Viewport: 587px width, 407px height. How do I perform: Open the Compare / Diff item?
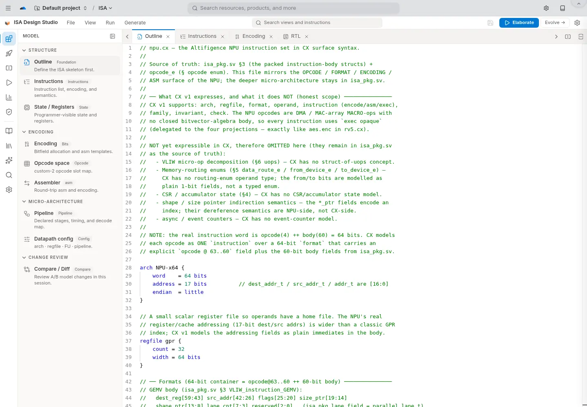point(70,276)
